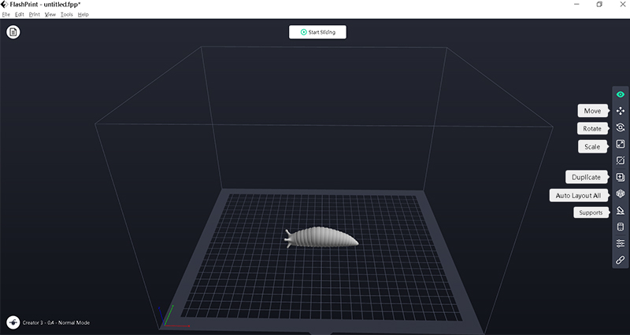Screen dimensions: 630x335
Task: Select the Scale tool icon
Action: pyautogui.click(x=621, y=144)
